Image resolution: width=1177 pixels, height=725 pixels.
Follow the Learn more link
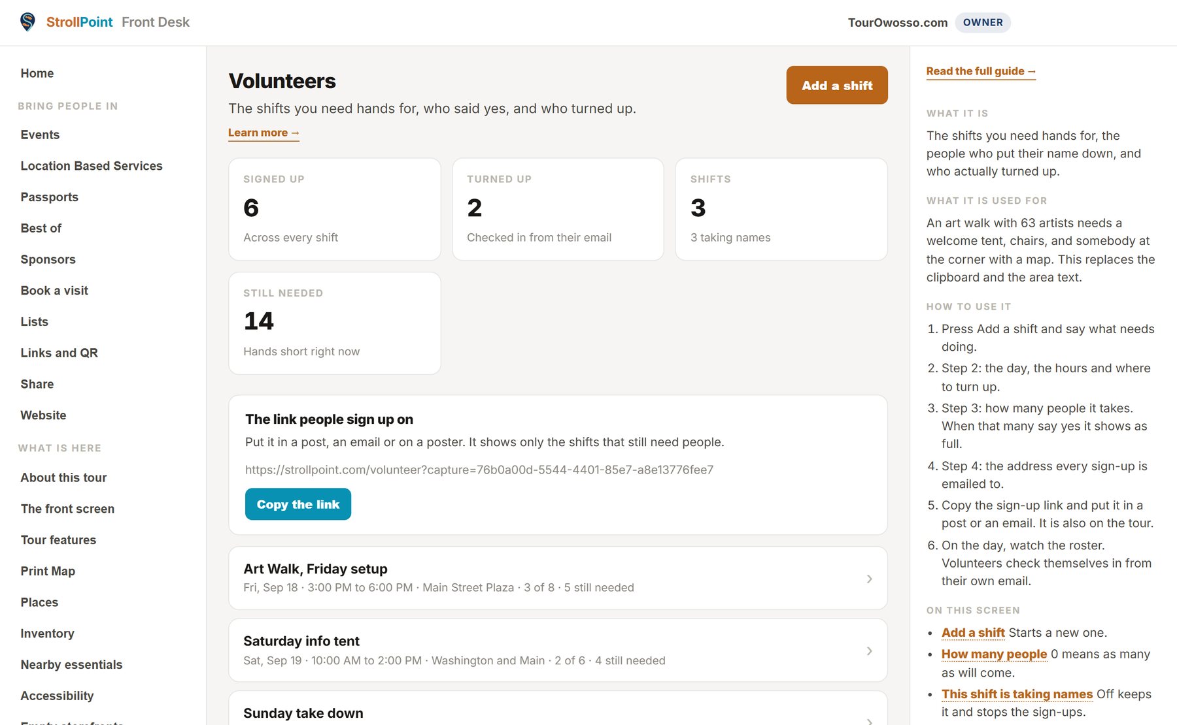(x=264, y=133)
